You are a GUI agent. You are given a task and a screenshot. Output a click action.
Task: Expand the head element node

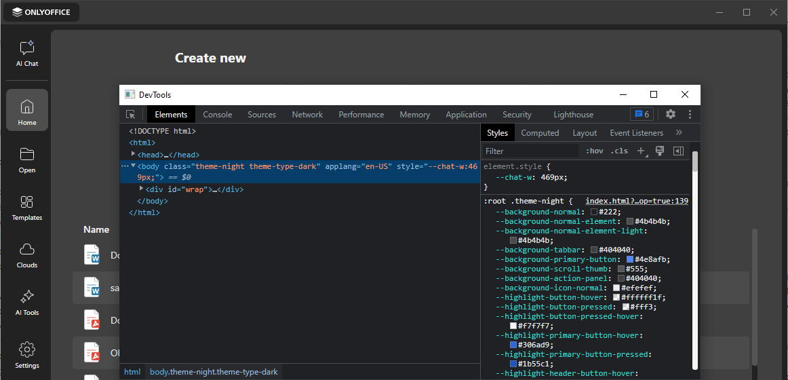(133, 154)
